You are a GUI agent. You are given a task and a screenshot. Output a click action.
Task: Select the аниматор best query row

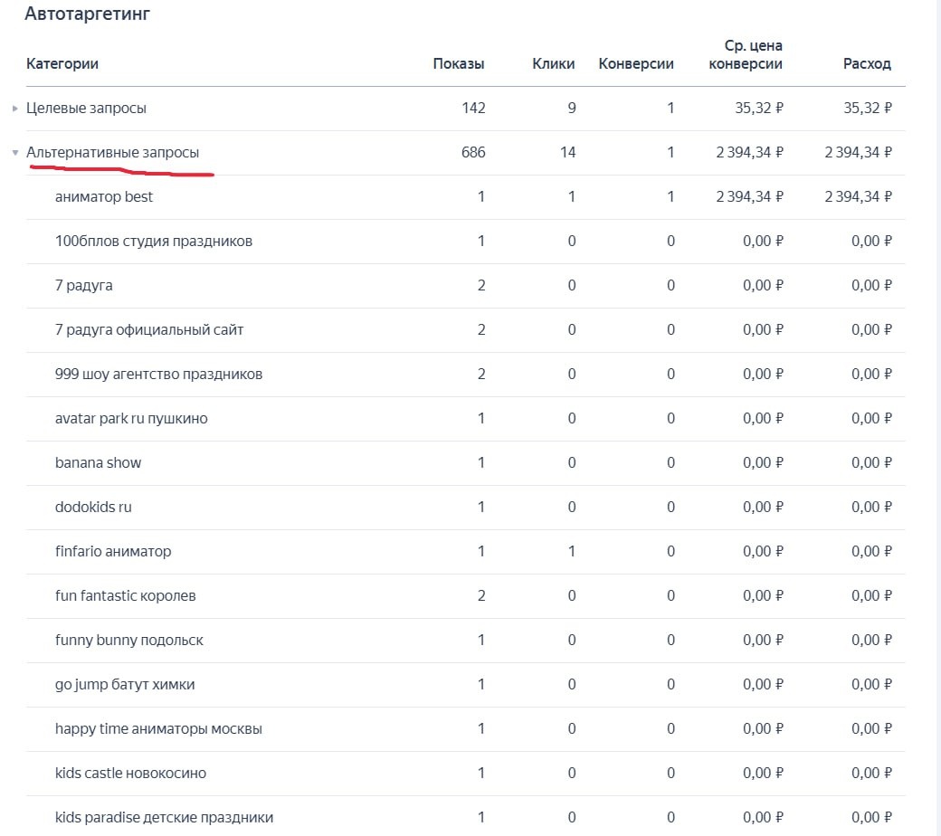pyautogui.click(x=104, y=197)
